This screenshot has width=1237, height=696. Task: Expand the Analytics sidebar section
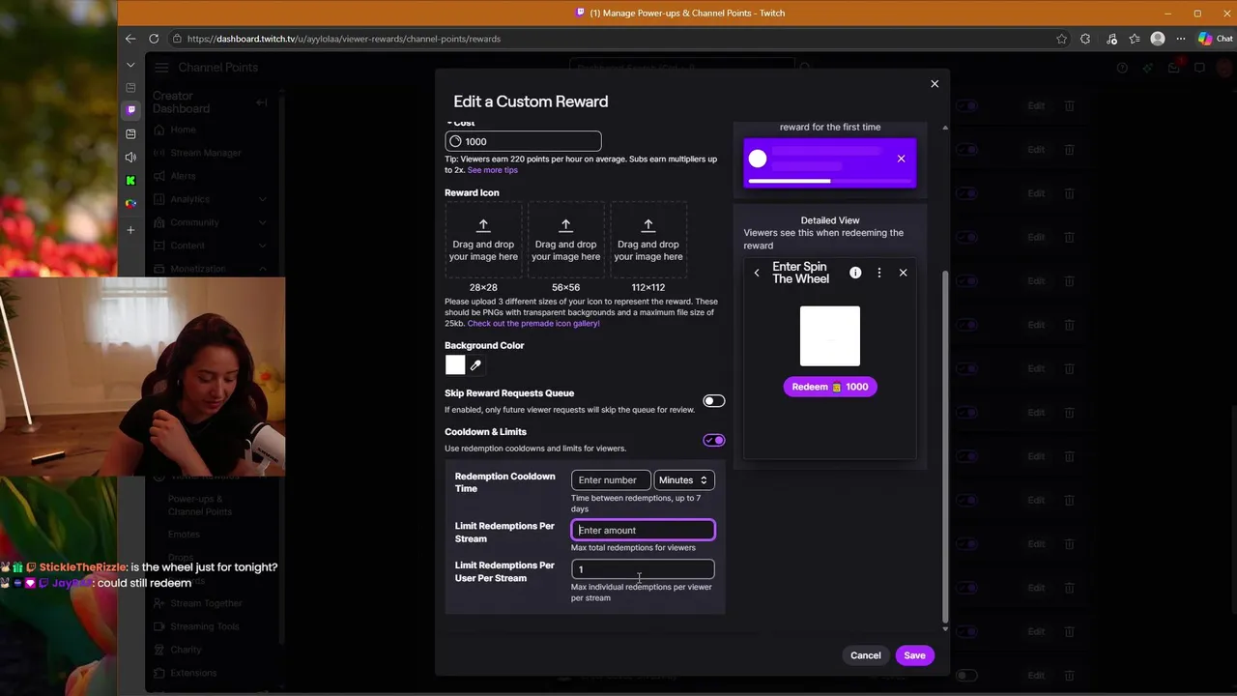click(x=262, y=199)
